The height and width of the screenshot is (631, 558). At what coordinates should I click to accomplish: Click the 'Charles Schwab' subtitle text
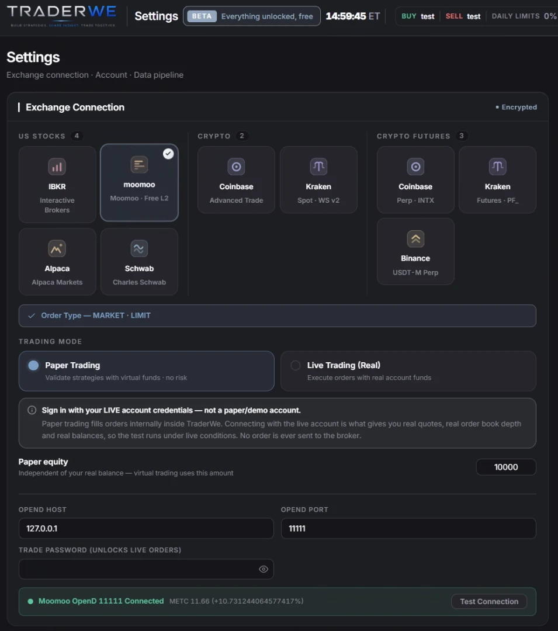(139, 283)
